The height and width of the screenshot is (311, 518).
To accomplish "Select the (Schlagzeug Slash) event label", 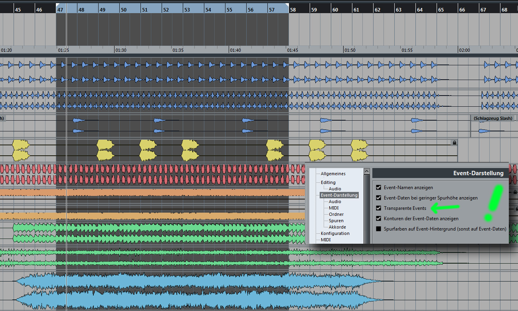I will 493,118.
